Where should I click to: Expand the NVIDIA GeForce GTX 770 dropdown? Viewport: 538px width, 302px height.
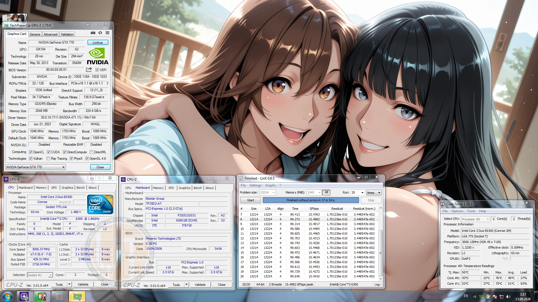tap(36, 167)
